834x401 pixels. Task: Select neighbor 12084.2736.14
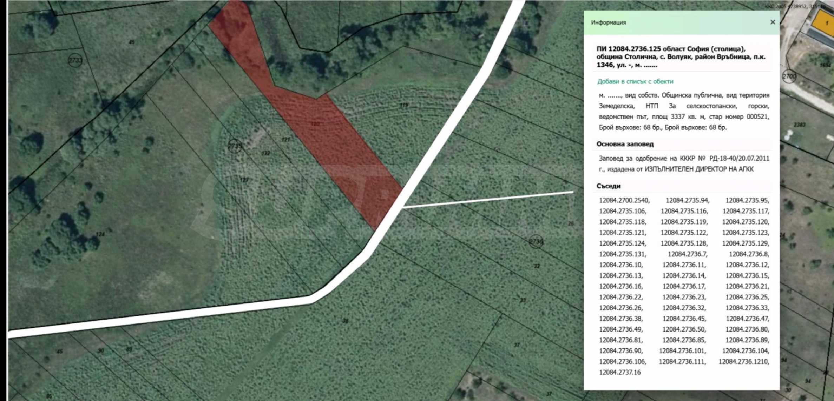coord(684,275)
